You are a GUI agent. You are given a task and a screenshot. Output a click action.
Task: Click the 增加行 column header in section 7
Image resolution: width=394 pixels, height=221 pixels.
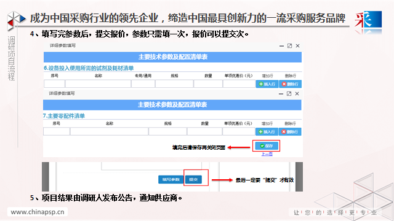(267, 123)
